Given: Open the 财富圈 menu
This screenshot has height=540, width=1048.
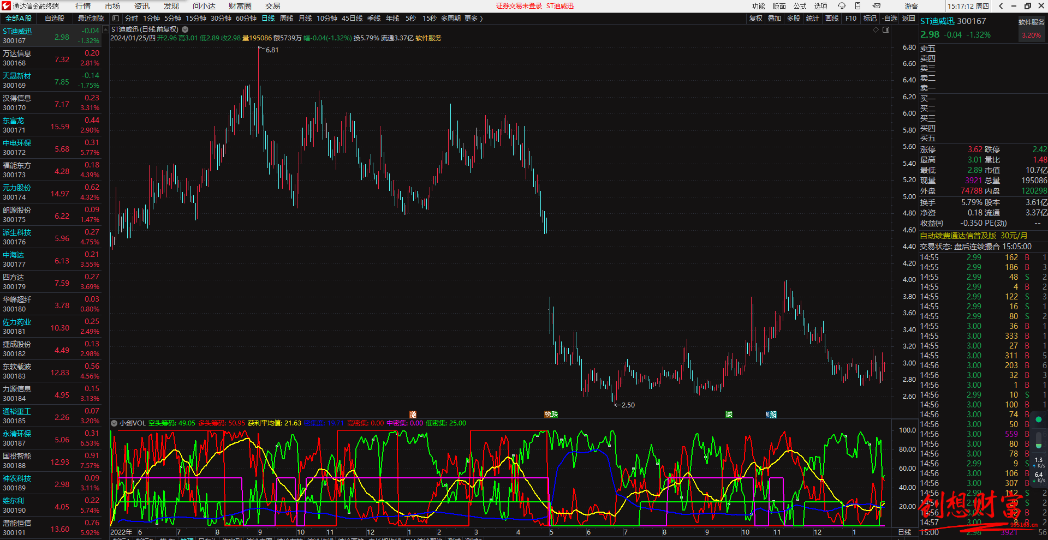Looking at the screenshot, I should point(240,6).
